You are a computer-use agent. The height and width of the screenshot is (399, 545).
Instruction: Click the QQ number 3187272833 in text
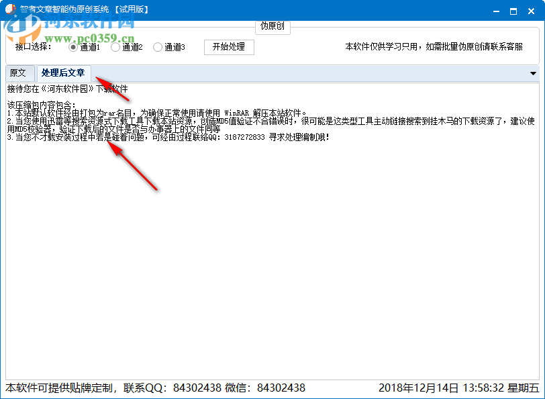(x=244, y=138)
